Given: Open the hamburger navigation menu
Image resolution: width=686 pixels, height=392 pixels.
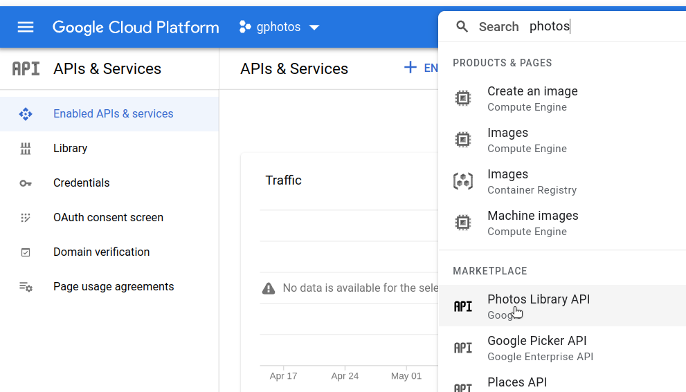Looking at the screenshot, I should (26, 27).
